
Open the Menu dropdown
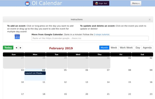coord(136,3)
